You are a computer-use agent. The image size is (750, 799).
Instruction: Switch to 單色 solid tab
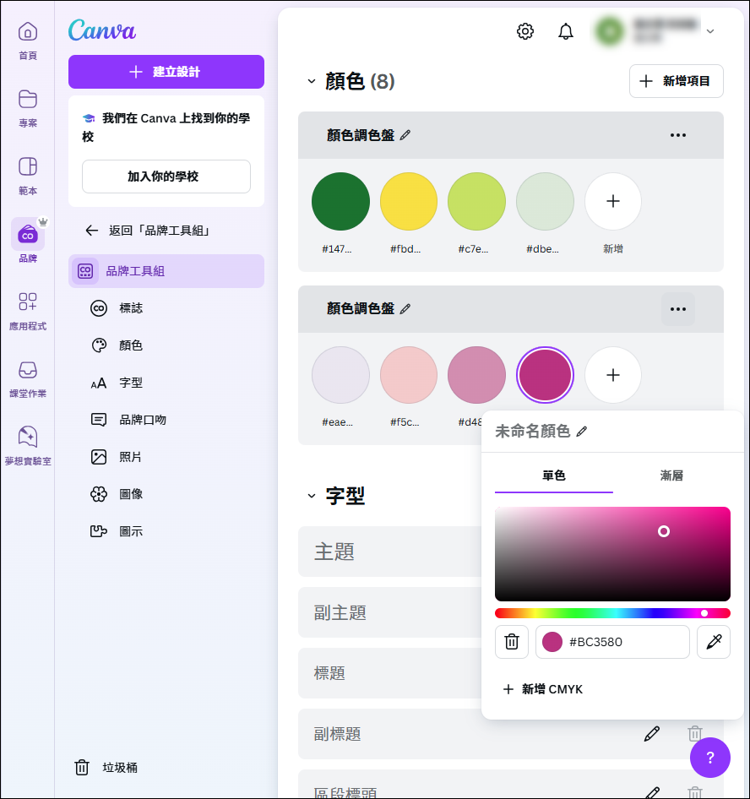coord(554,476)
